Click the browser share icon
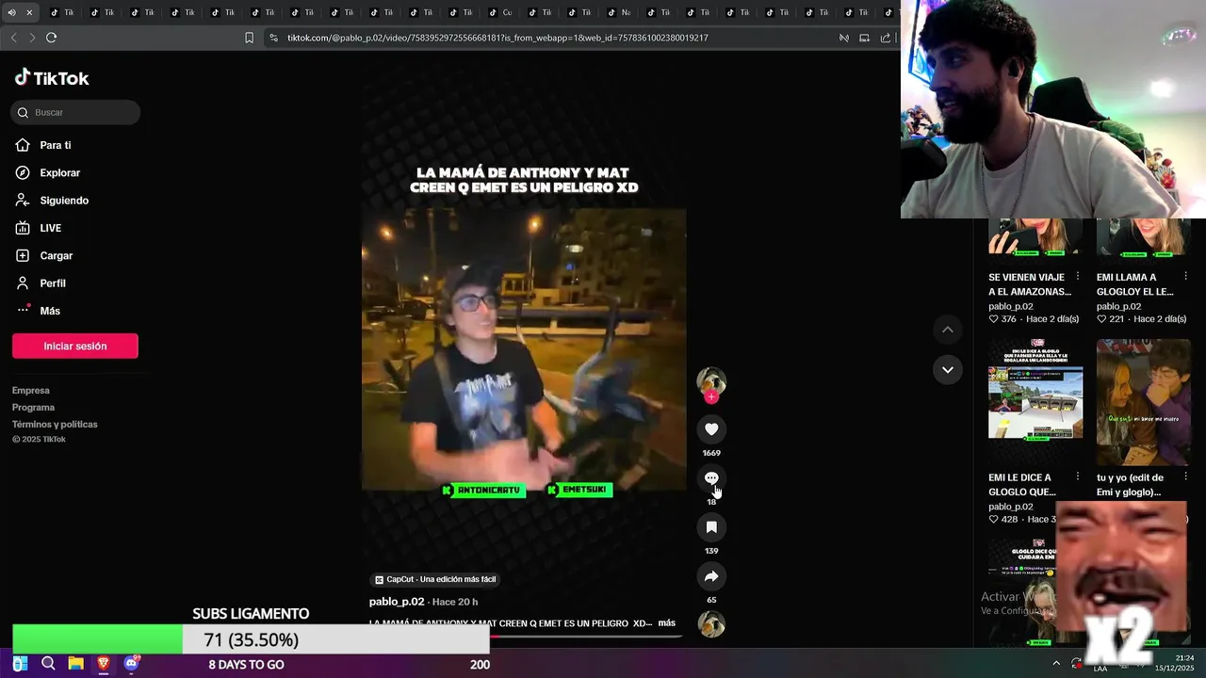The height and width of the screenshot is (678, 1206). point(885,38)
